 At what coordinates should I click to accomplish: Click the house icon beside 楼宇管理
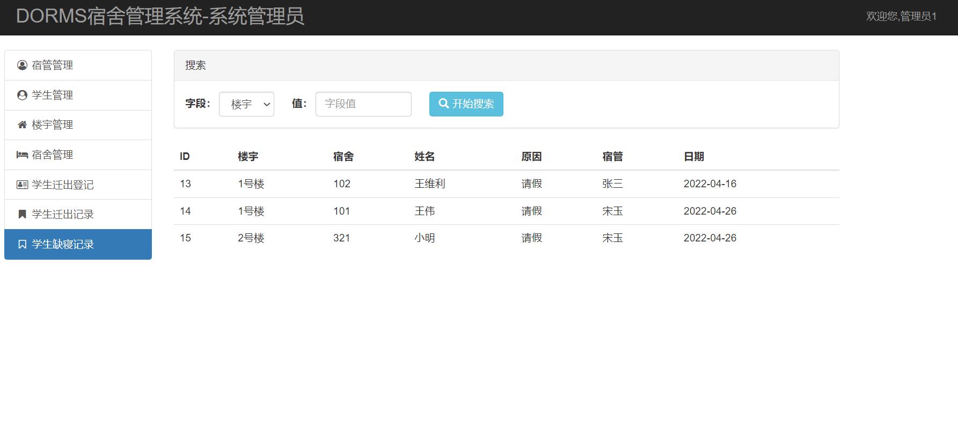[22, 124]
